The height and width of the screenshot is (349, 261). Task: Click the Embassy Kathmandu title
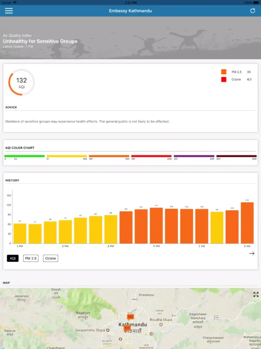click(130, 11)
